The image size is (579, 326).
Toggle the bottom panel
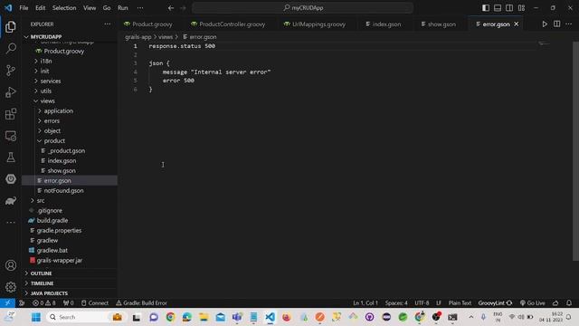point(498,8)
